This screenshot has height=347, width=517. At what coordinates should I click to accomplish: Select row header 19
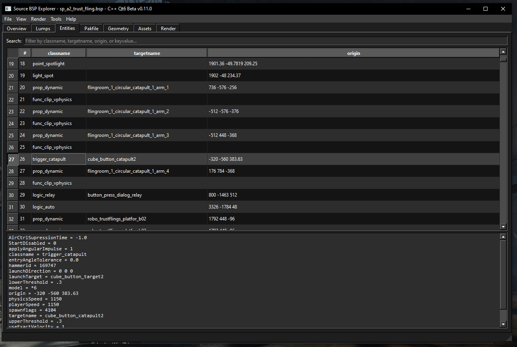(x=13, y=64)
